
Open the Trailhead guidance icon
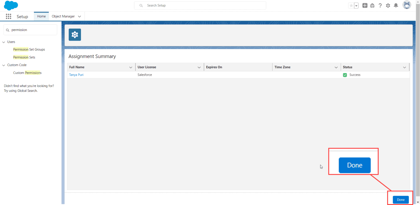372,5
